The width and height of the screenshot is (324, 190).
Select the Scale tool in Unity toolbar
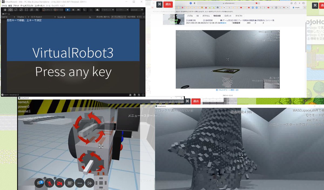(x=21, y=10)
